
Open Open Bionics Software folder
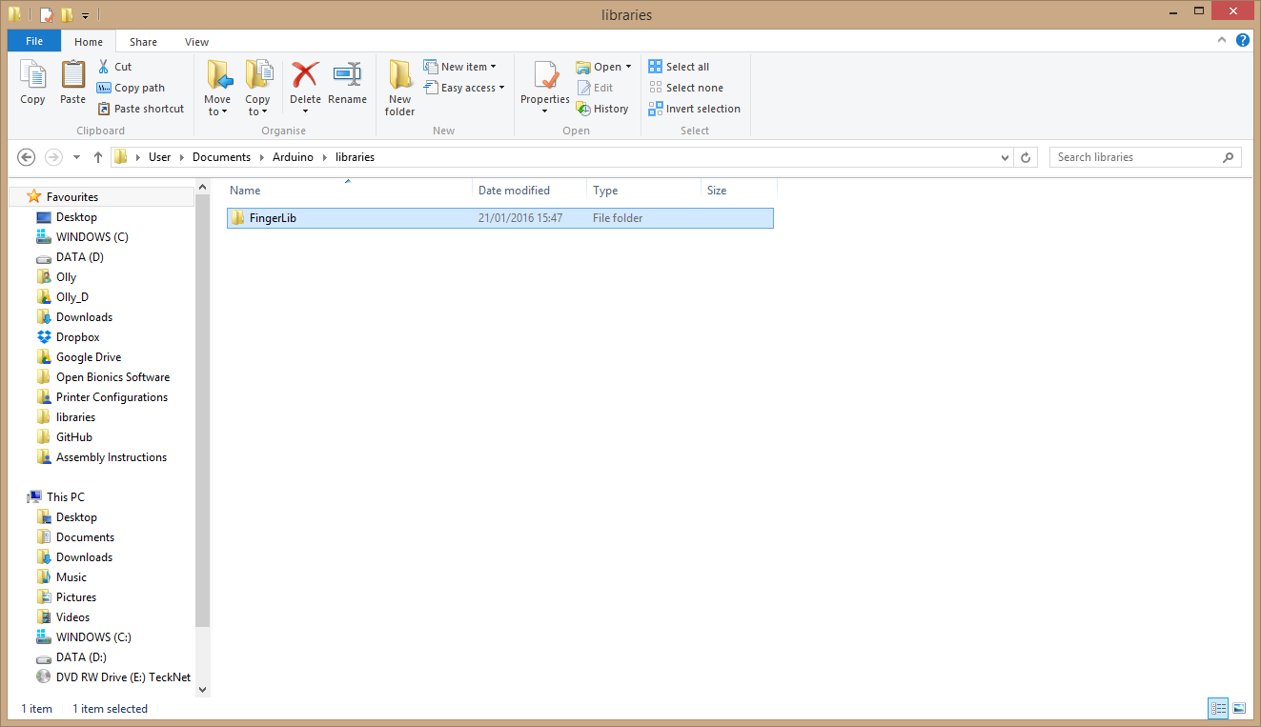tap(112, 377)
